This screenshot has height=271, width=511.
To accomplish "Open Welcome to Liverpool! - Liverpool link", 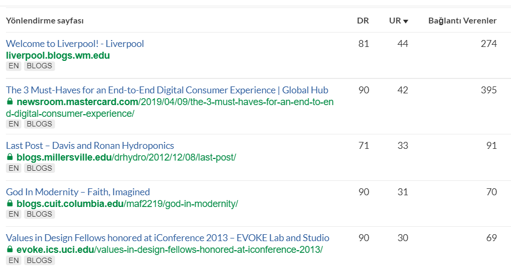I will 75,44.
